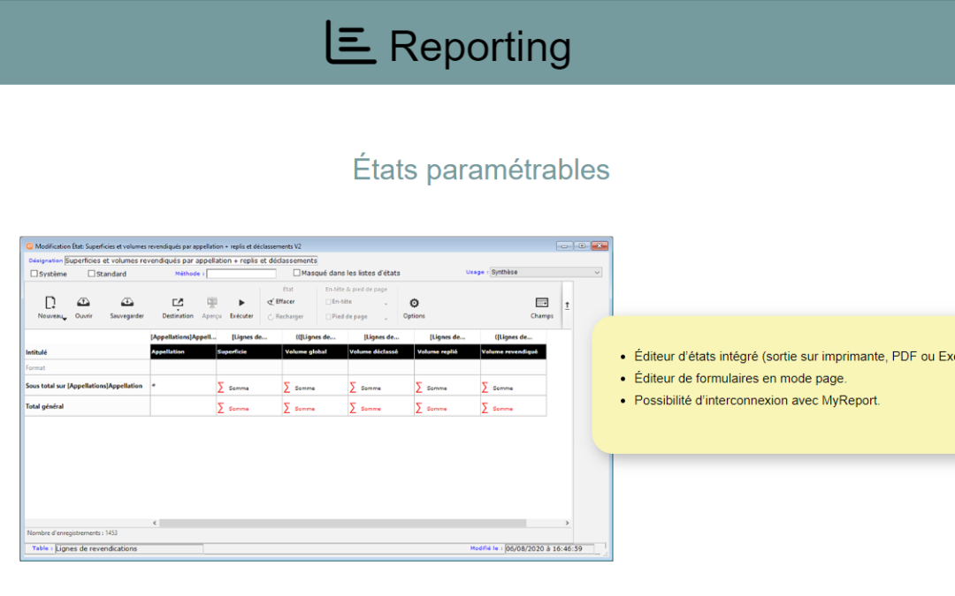Click the Table field Lignes de revendications
This screenshot has height=596, width=955.
tap(128, 548)
